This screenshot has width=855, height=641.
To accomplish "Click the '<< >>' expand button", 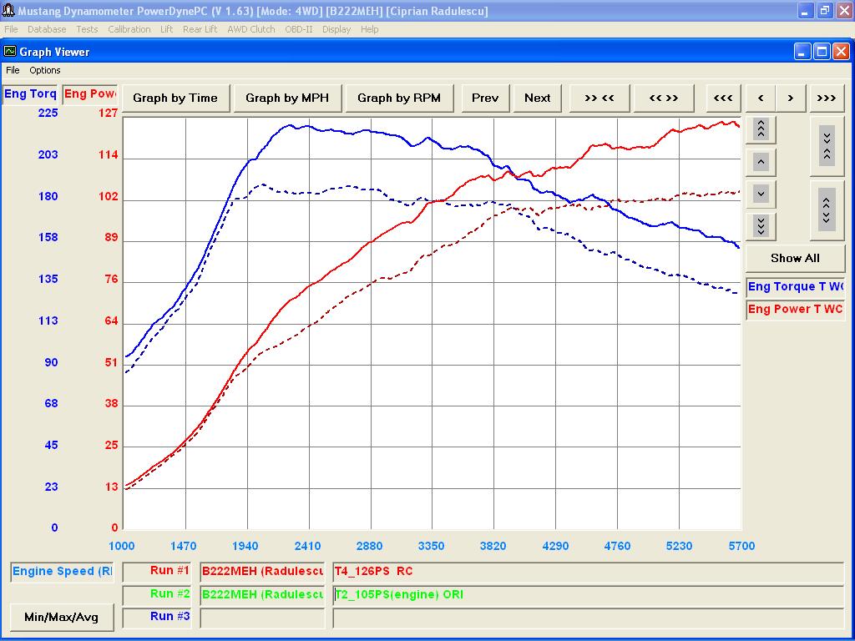I will click(664, 98).
